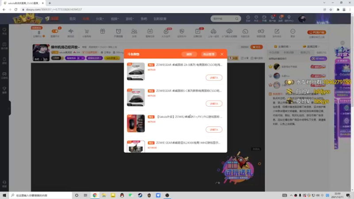Click 讲解TA for the Sakula FK1 mouse
354x199 pixels.
pos(214,130)
